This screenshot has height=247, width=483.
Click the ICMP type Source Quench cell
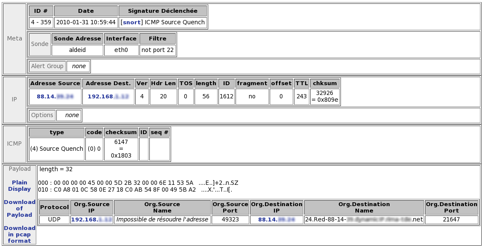56,149
